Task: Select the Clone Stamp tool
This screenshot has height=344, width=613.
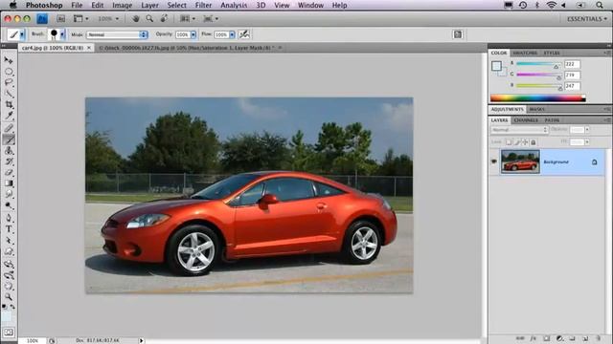Action: tap(9, 151)
